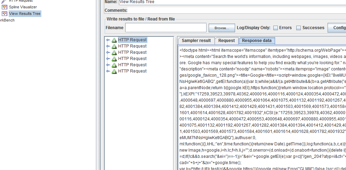Select View Results Tree label in test plan
Viewport: 346px width, 170px height.
point(25,14)
